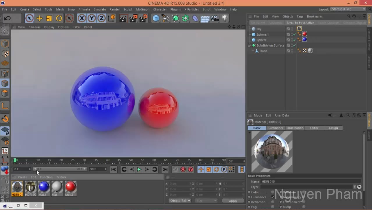Switch to the Illumination tab

pyautogui.click(x=295, y=128)
